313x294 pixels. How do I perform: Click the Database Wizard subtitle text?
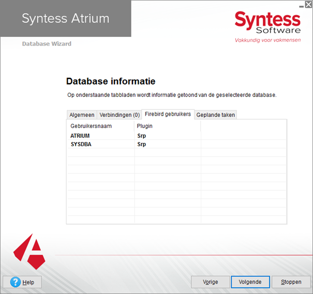tap(47, 44)
